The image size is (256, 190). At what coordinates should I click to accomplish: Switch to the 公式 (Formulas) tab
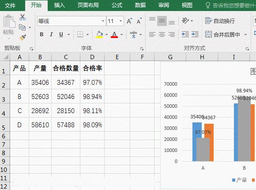117,5
